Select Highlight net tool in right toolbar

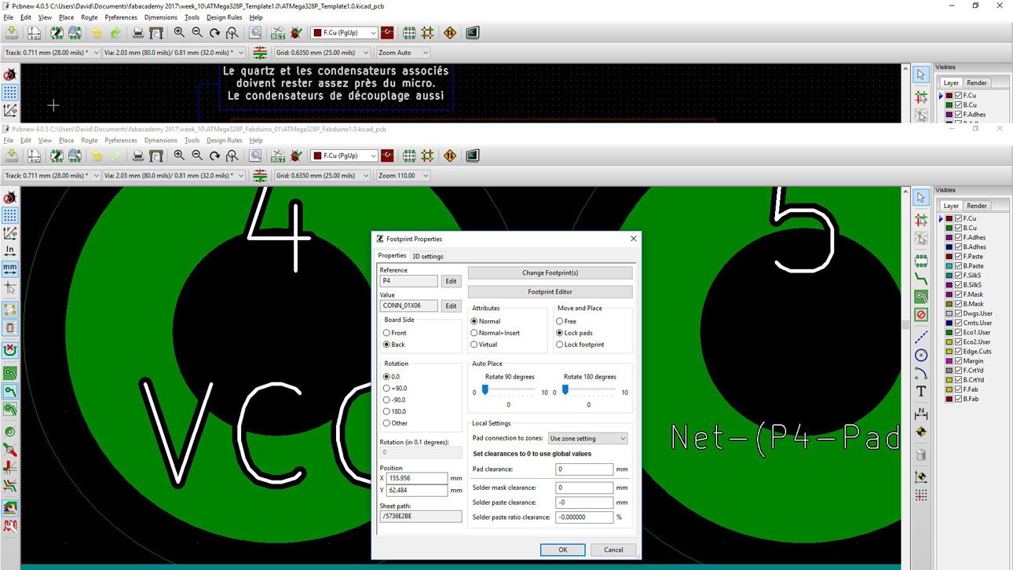921,220
